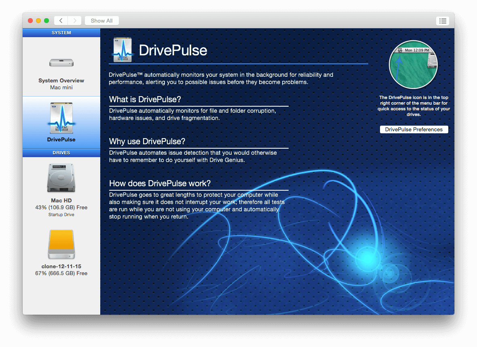The image size is (477, 347).
Task: Select the Mac HD hard drive icon
Action: point(61,178)
